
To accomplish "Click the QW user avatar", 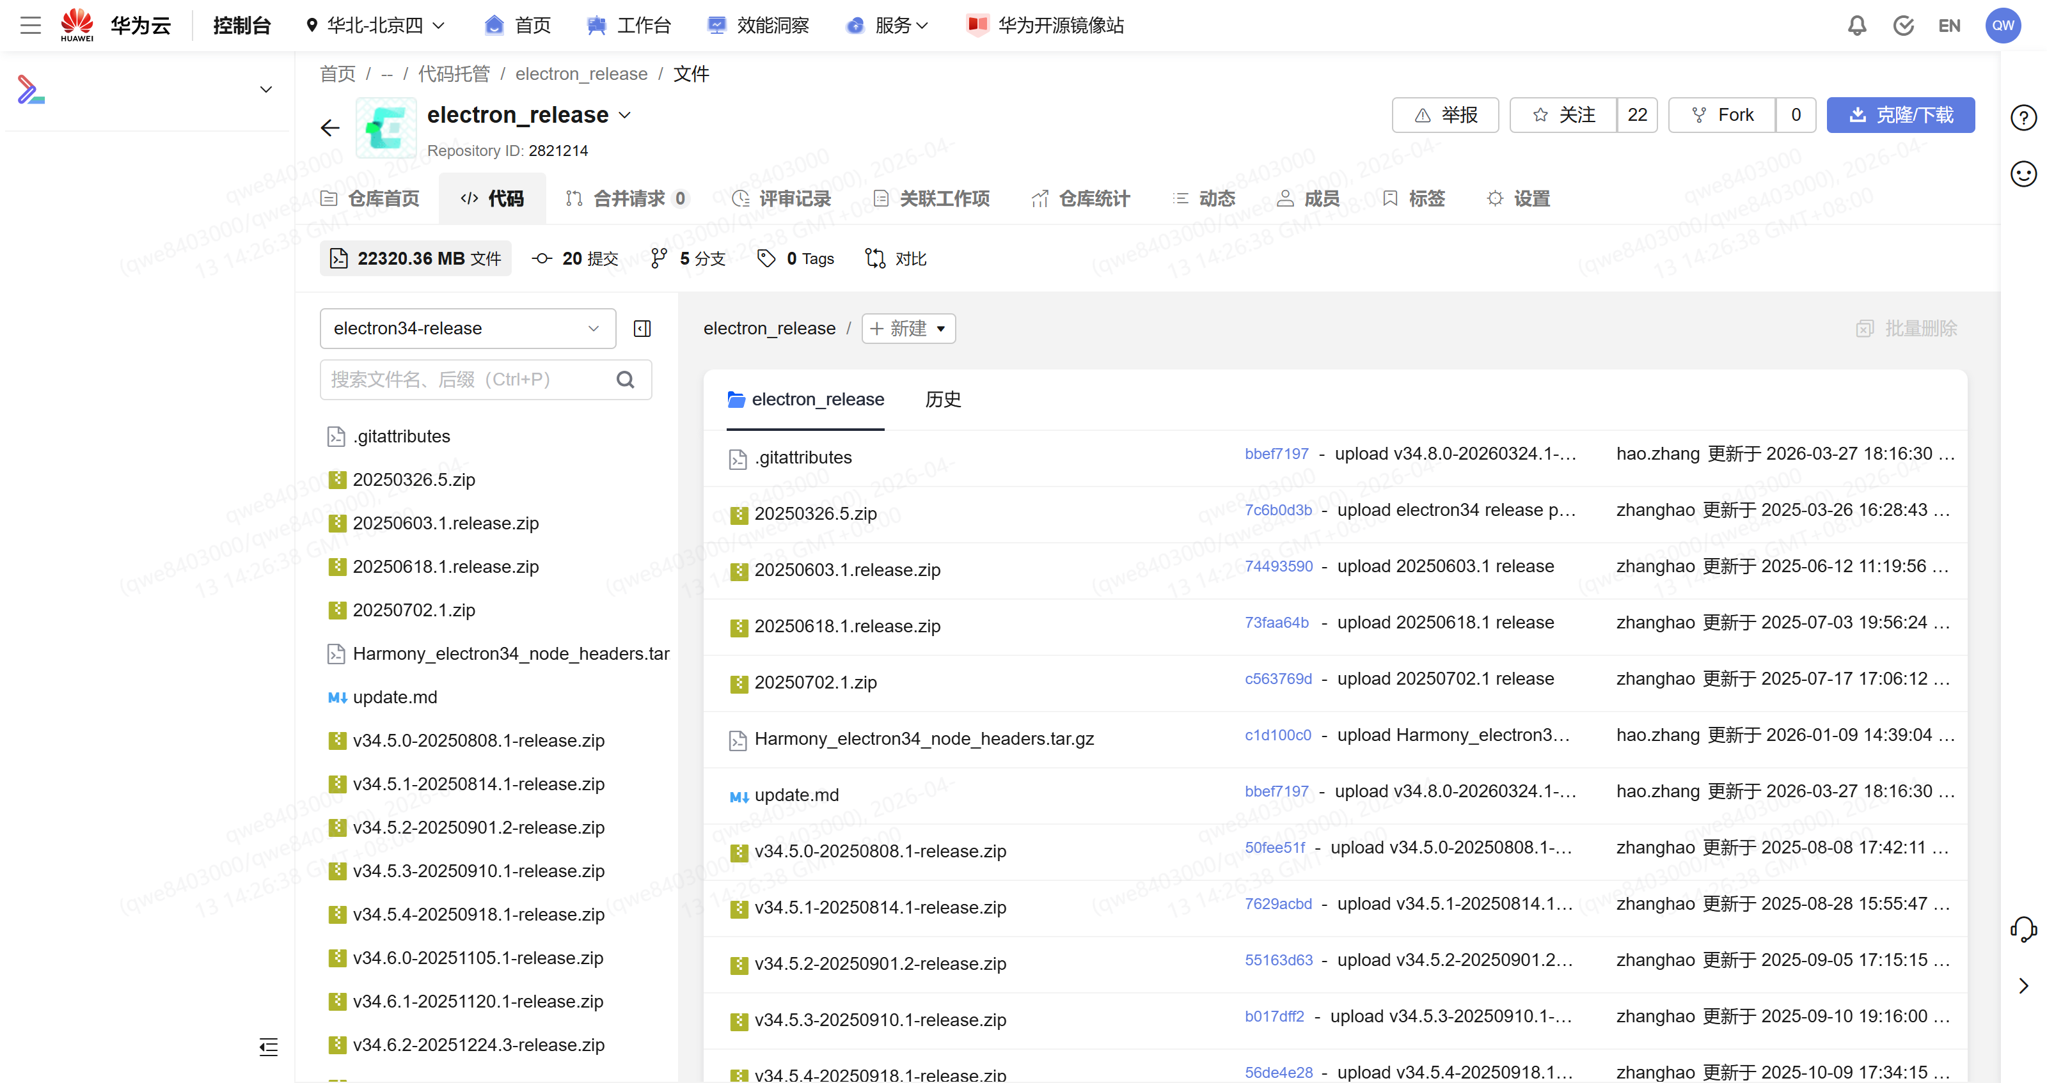I will 2002,26.
